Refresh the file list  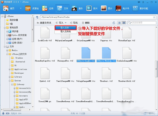pyautogui.click(x=114, y=23)
